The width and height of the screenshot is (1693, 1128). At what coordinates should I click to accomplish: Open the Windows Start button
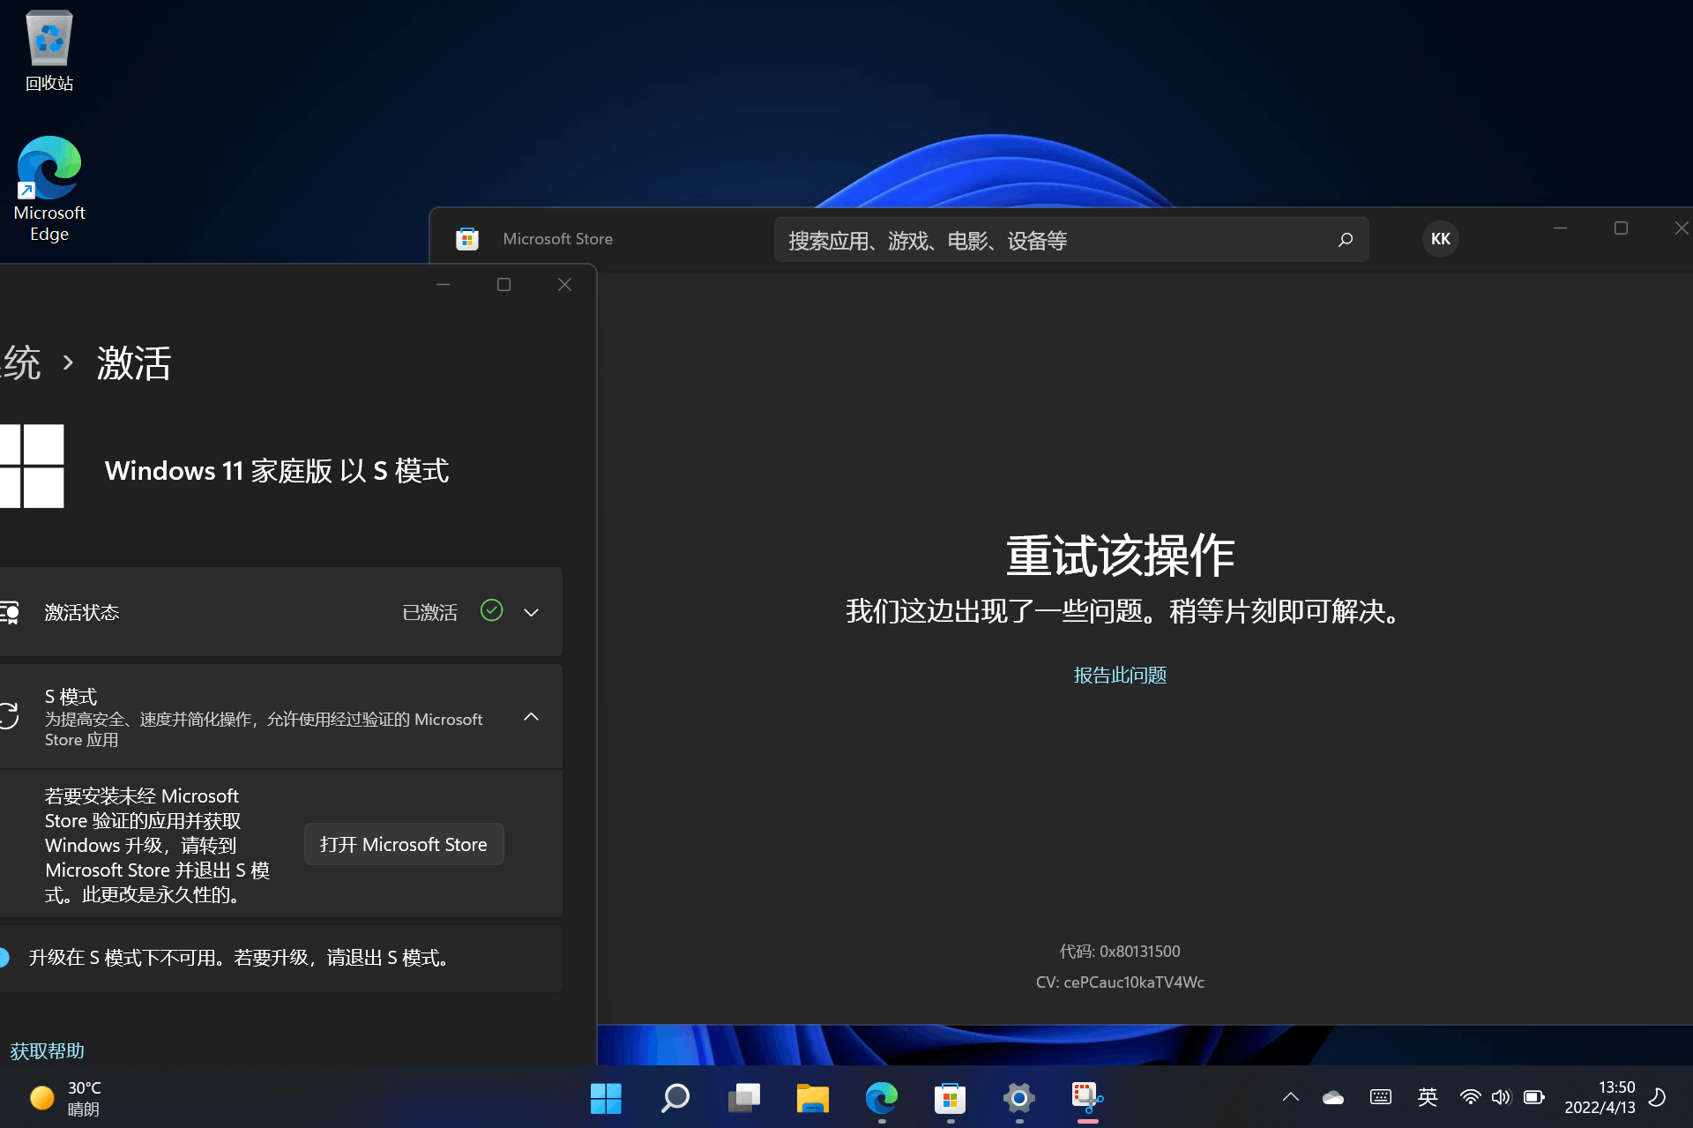606,1098
